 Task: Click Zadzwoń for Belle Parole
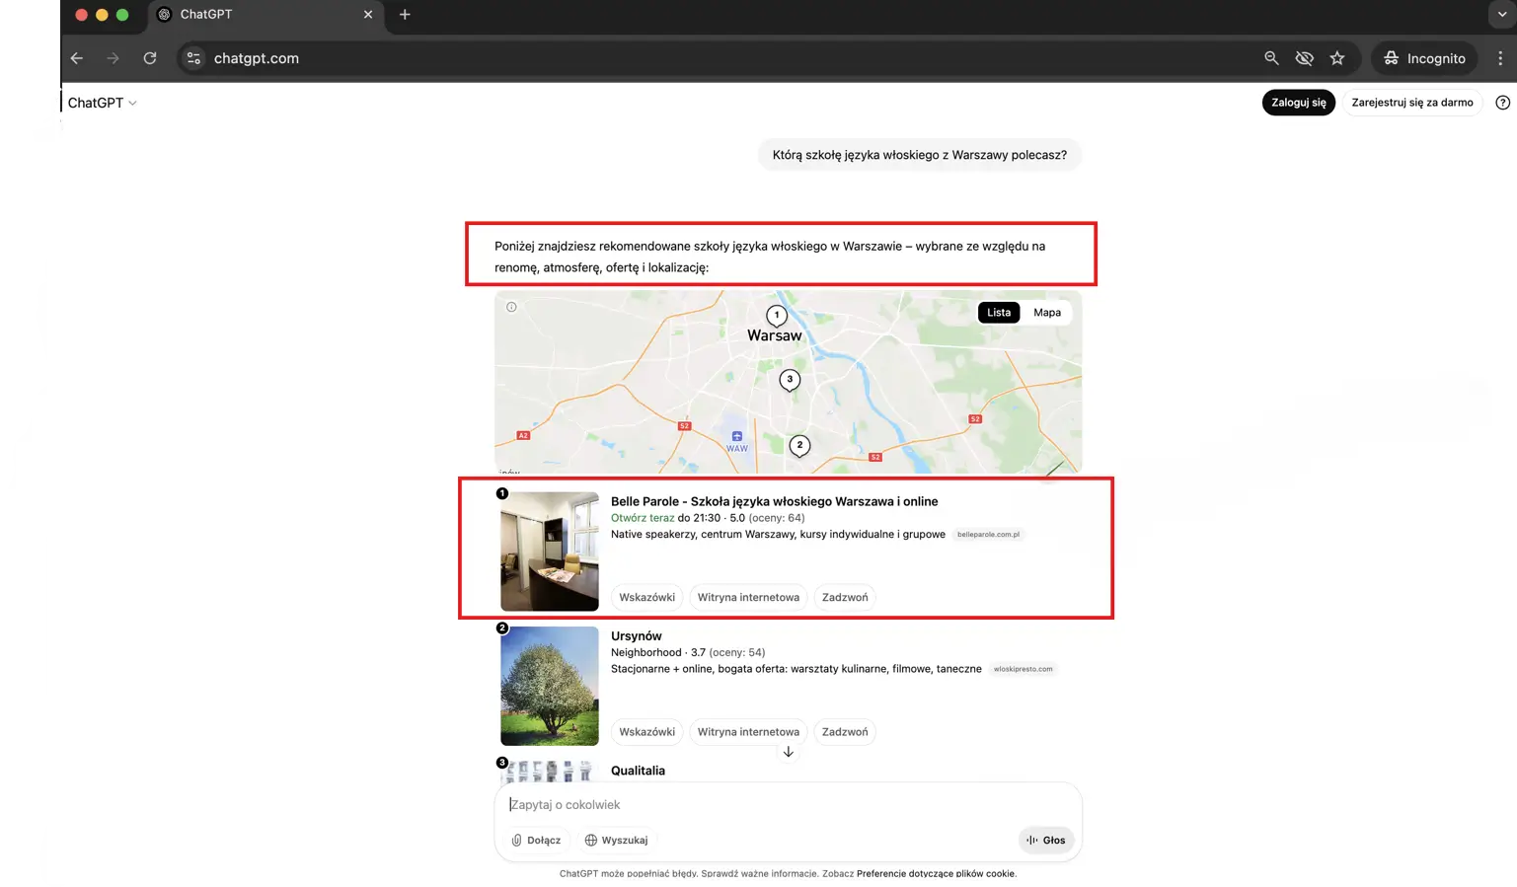[845, 597]
